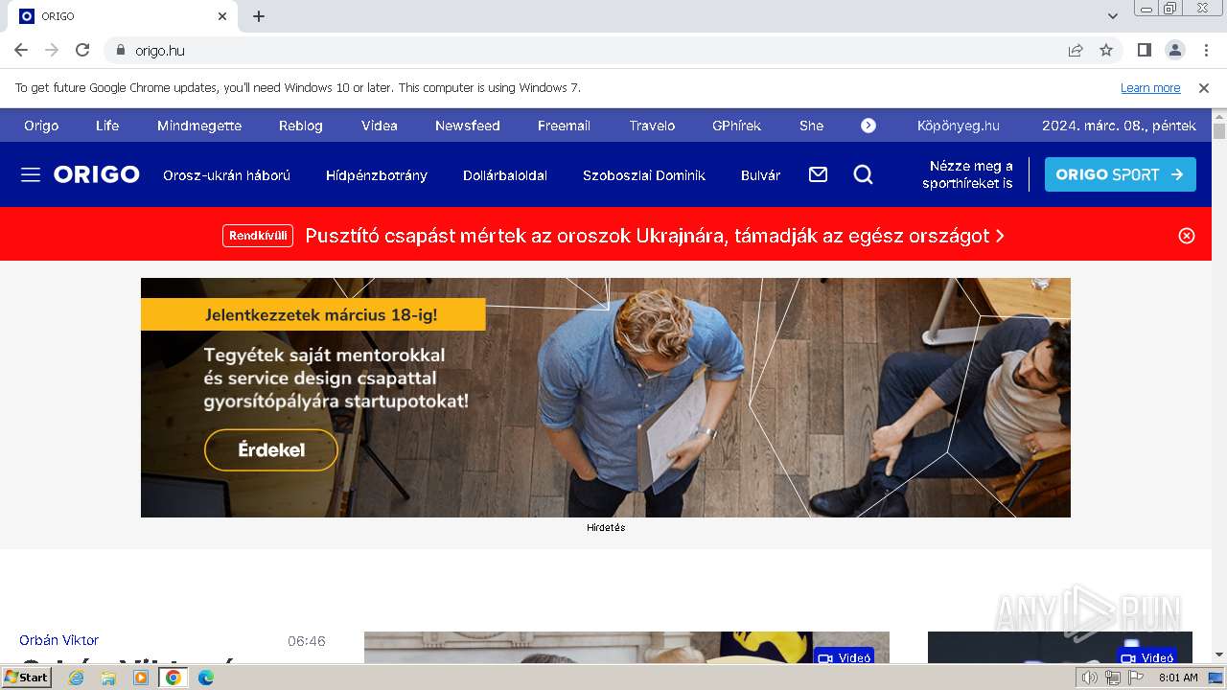Open the Dollárbaloldal topic
The image size is (1227, 690).
pos(505,175)
